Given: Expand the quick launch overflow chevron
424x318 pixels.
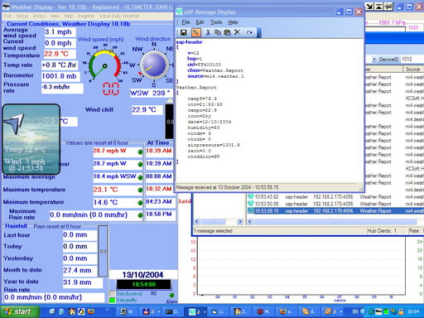Looking at the screenshot, I should pos(108,310).
